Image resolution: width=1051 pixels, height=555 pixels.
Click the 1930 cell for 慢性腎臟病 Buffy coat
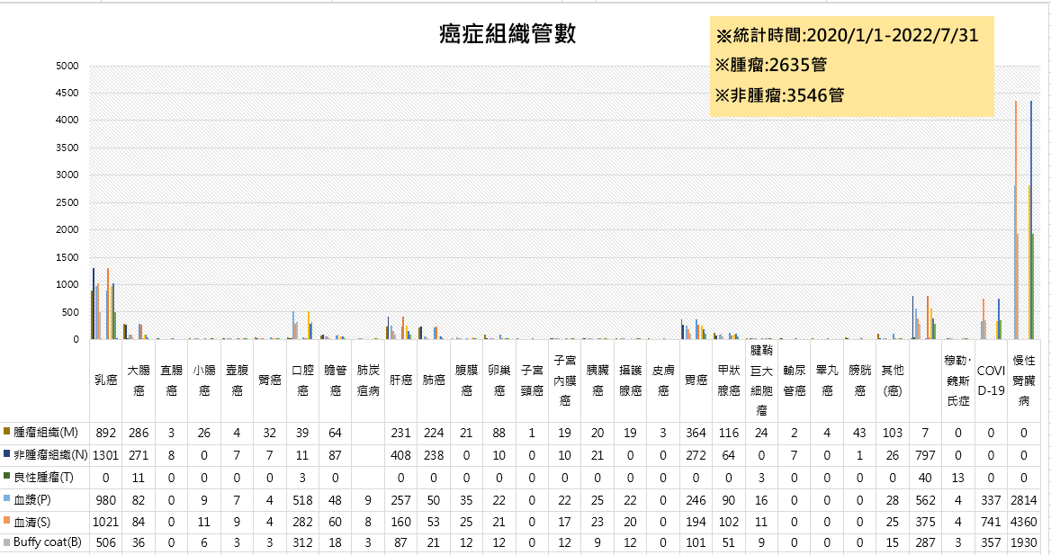click(x=1023, y=542)
